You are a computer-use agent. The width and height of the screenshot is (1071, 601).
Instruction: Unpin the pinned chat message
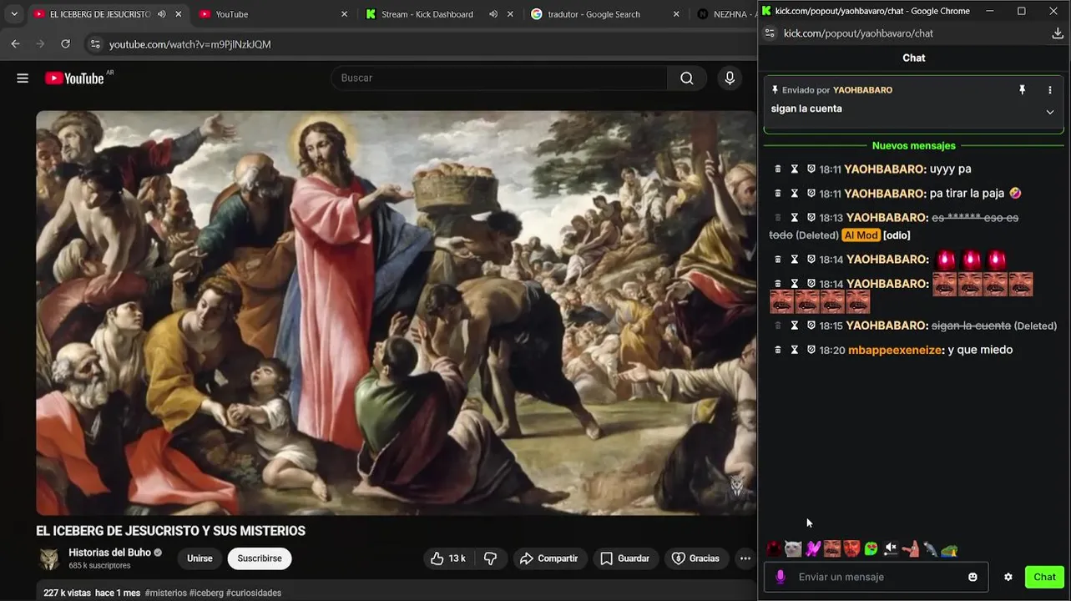click(1022, 90)
